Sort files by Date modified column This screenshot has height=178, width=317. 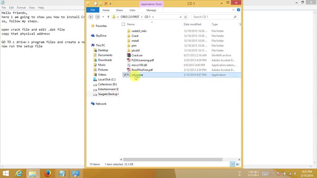(192, 24)
